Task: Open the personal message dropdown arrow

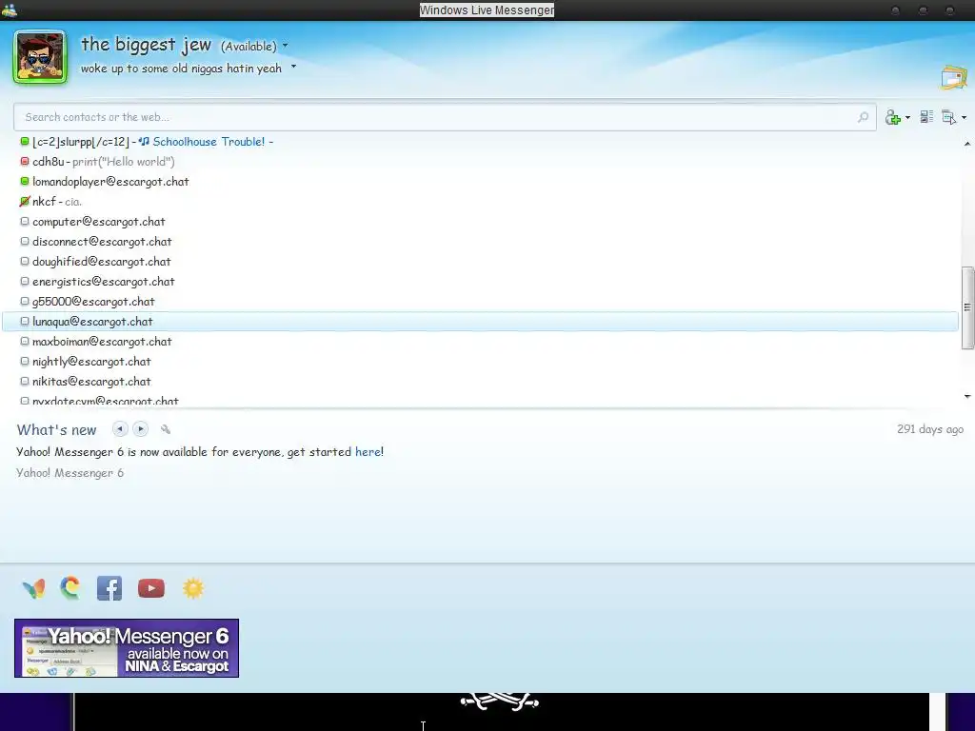Action: click(x=293, y=66)
